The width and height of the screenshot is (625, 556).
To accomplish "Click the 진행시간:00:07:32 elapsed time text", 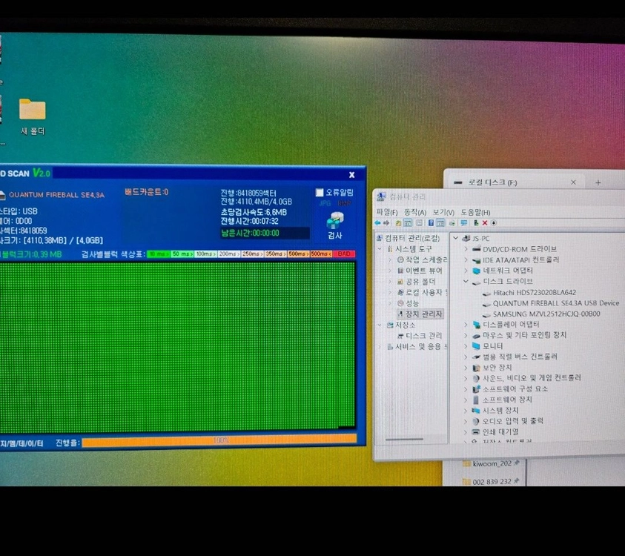I will pos(250,221).
